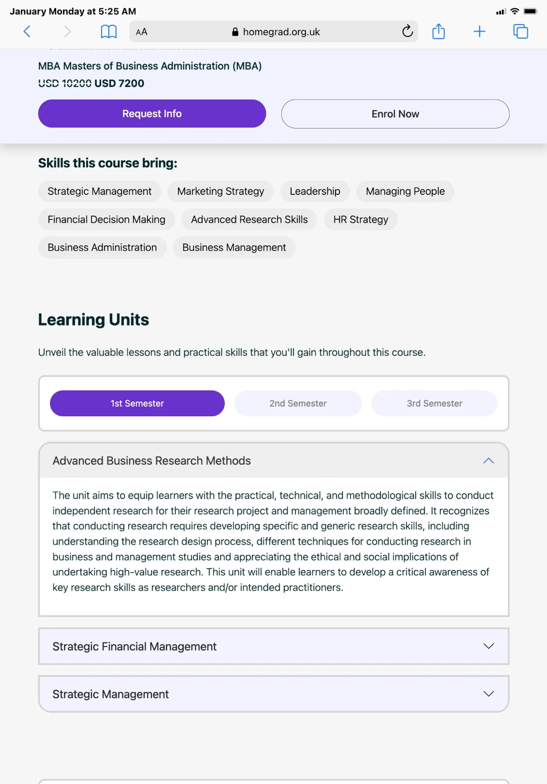The width and height of the screenshot is (547, 784).
Task: Tap the Safari back arrow
Action: coord(27,31)
